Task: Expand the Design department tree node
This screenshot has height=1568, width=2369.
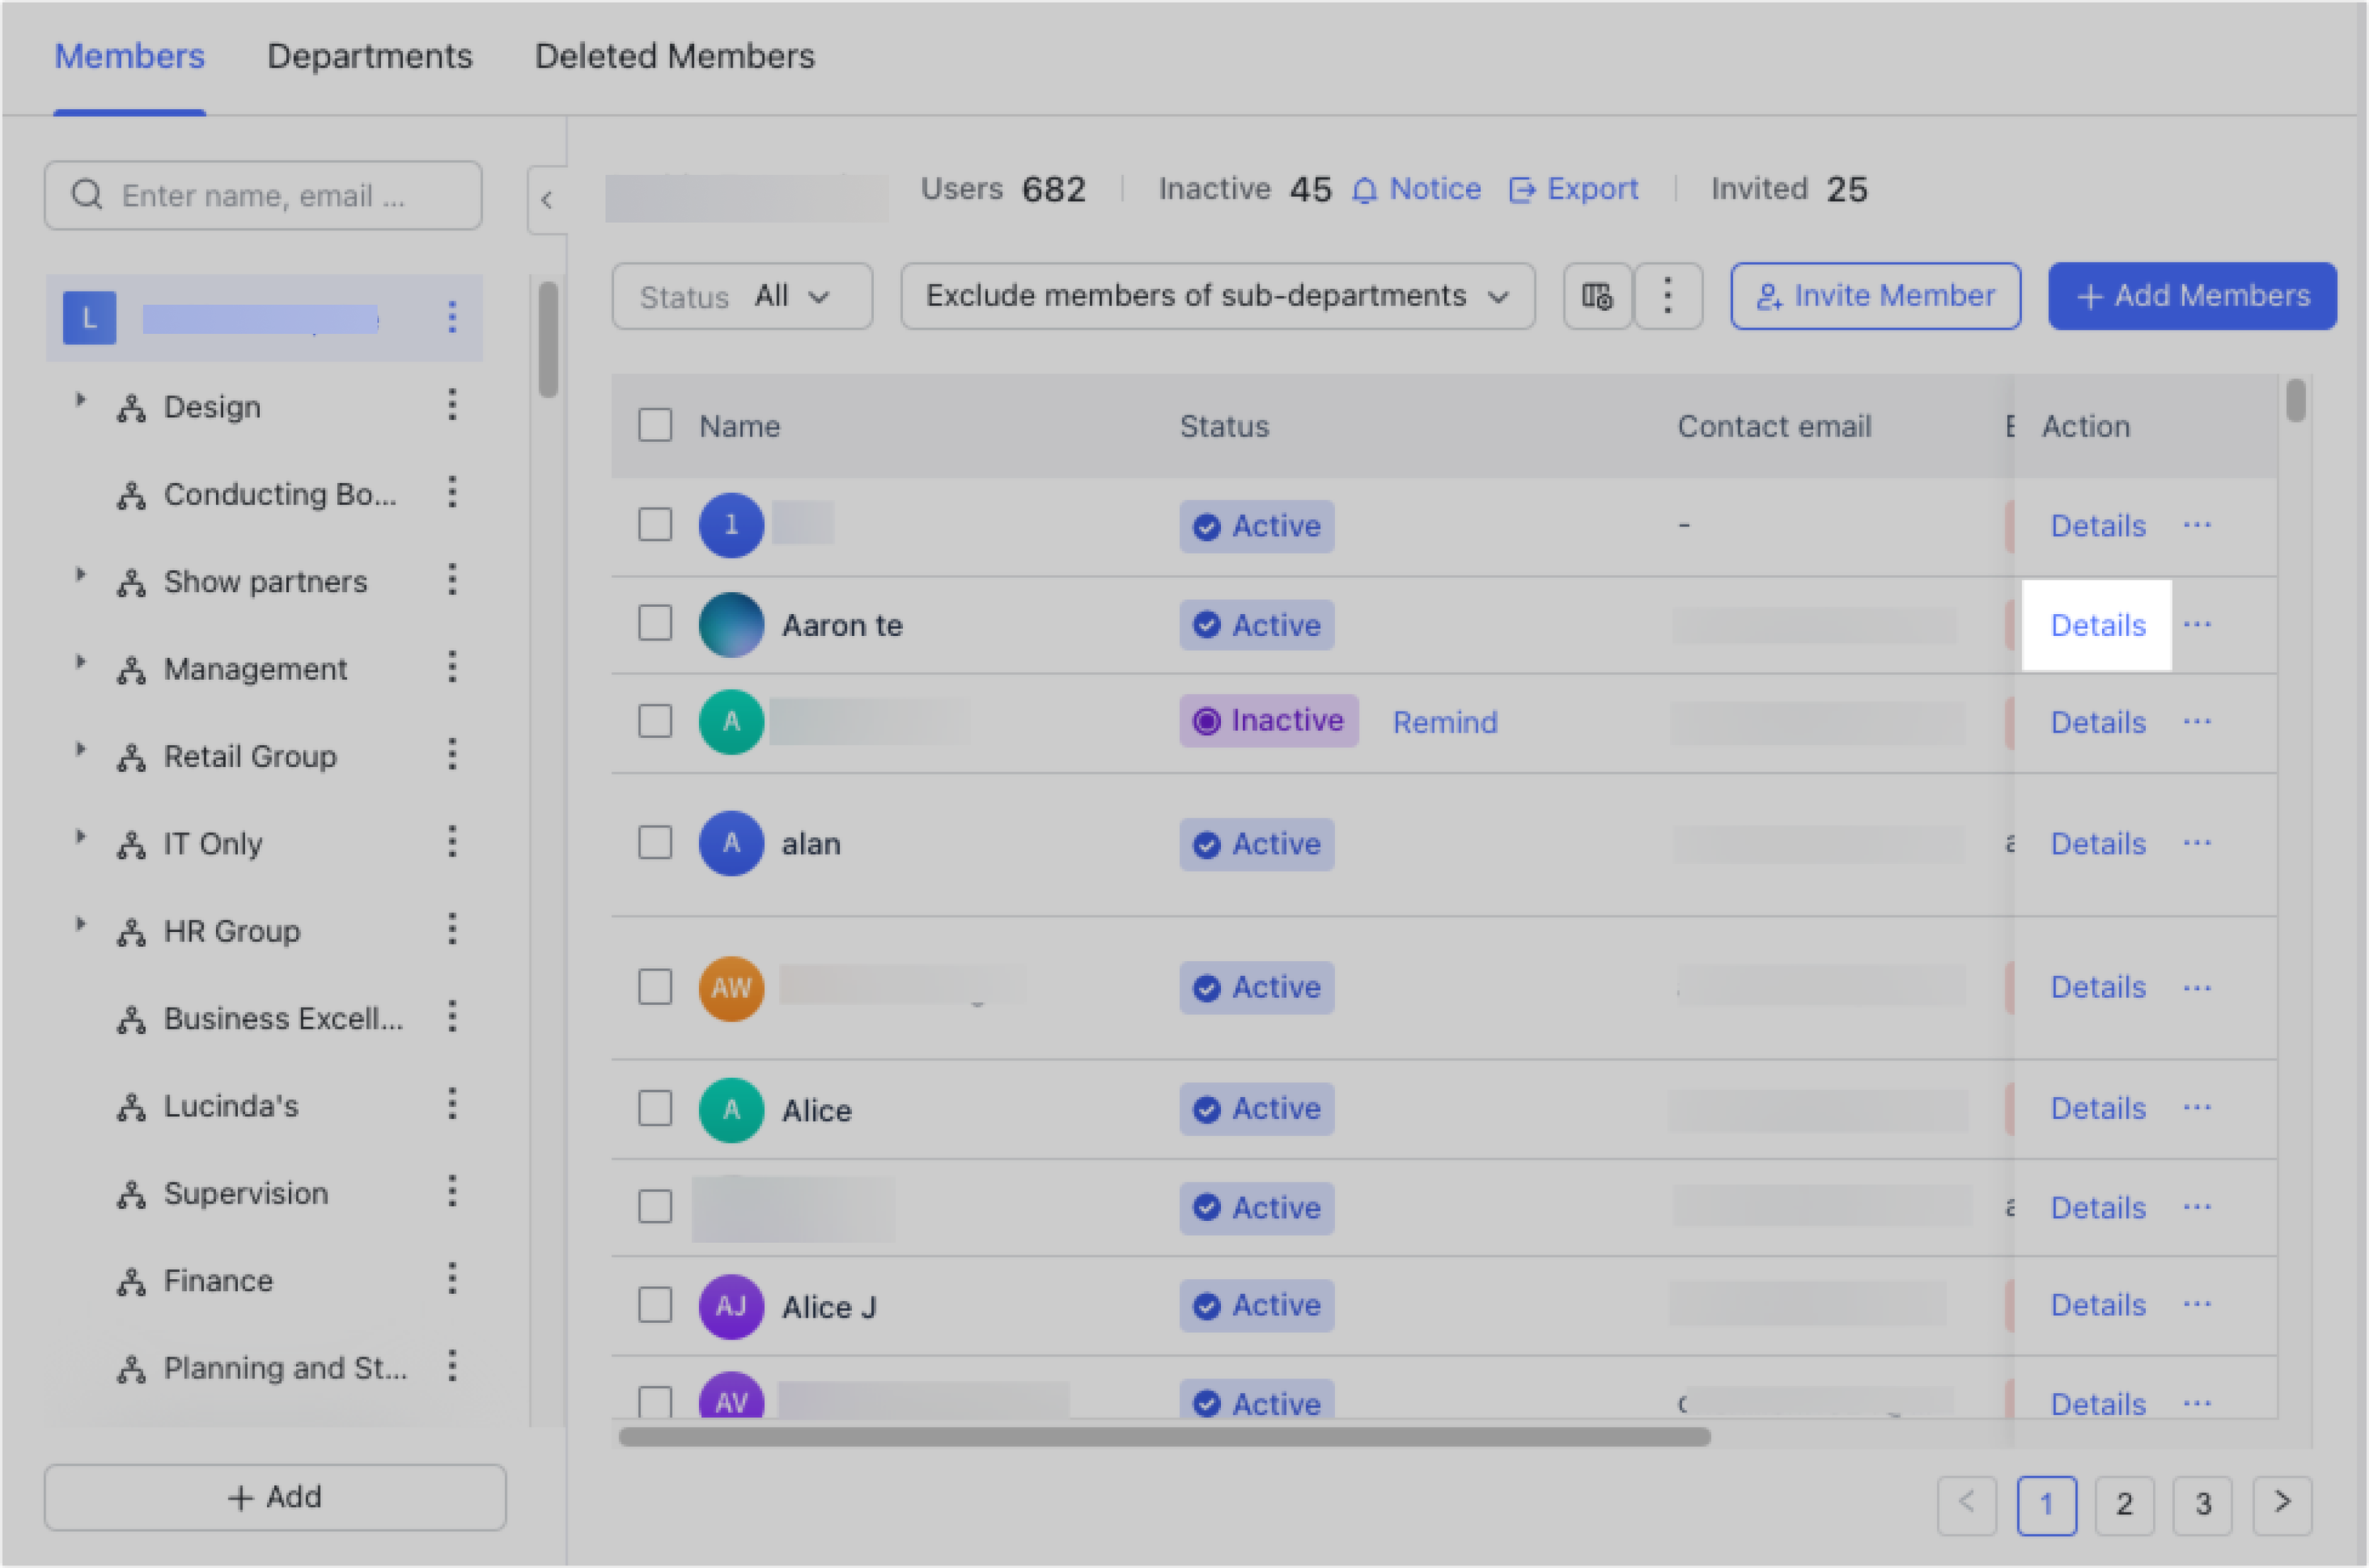Action: point(81,400)
